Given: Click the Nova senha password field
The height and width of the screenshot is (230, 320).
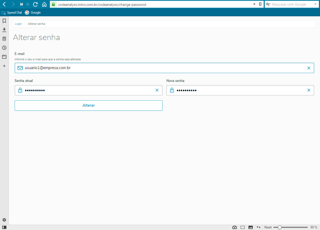Looking at the screenshot, I should click(240, 90).
